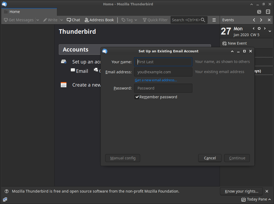Uncheck the Remember password checkbox
This screenshot has width=274, height=204.
click(137, 97)
